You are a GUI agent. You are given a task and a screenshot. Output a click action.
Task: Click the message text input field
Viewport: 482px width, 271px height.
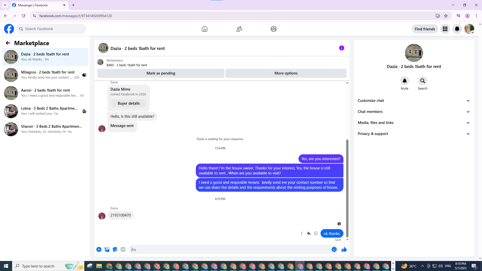[x=230, y=249]
